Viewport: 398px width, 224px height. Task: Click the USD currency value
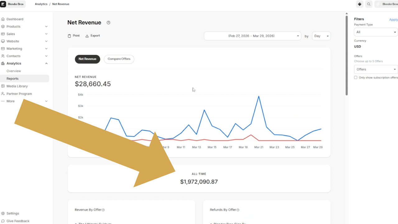pyautogui.click(x=358, y=47)
